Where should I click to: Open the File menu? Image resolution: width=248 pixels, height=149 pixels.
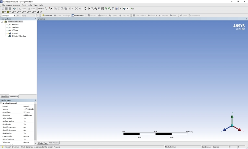pyautogui.click(x=3, y=5)
